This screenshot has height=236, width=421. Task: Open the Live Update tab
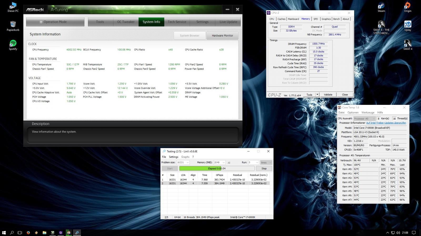point(228,22)
